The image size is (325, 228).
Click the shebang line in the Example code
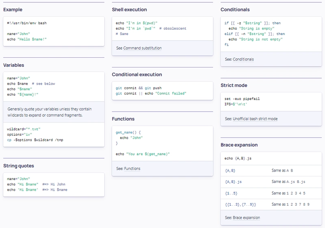tap(27, 23)
